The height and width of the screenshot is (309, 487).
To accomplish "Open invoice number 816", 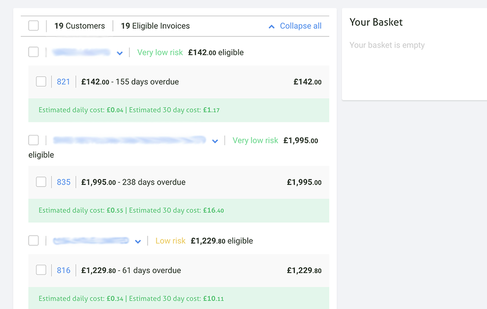I will pos(63,270).
